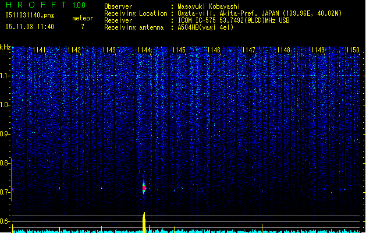Click the receiver text ICOM IC-575 53.7492 MHz USB
366x233 pixels.
pos(233,20)
